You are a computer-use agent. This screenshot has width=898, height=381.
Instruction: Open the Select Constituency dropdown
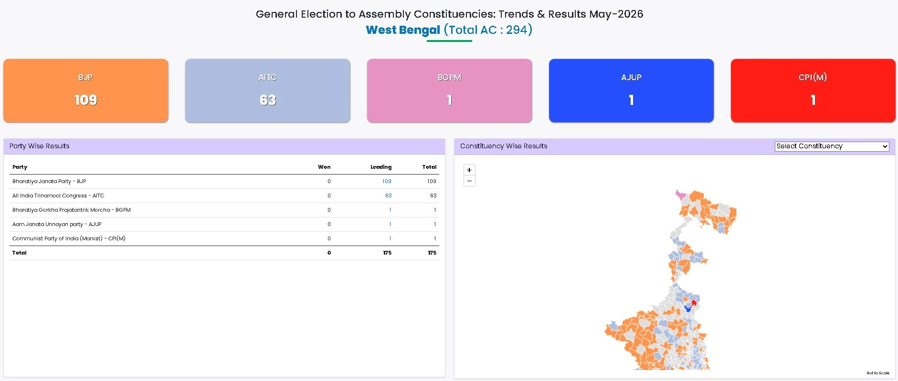coord(832,146)
